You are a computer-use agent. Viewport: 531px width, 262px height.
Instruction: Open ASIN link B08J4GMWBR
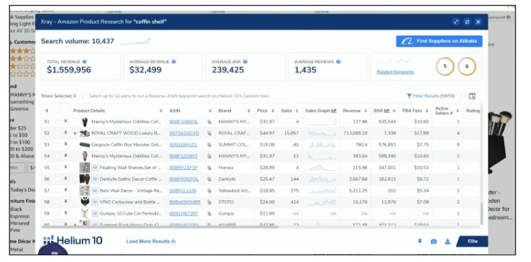click(x=185, y=202)
